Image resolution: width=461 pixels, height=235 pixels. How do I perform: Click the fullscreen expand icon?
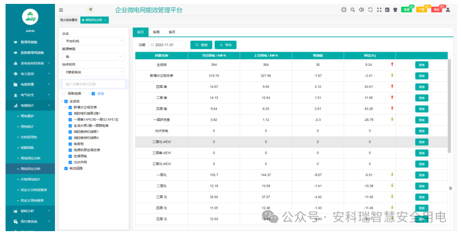point(379,9)
